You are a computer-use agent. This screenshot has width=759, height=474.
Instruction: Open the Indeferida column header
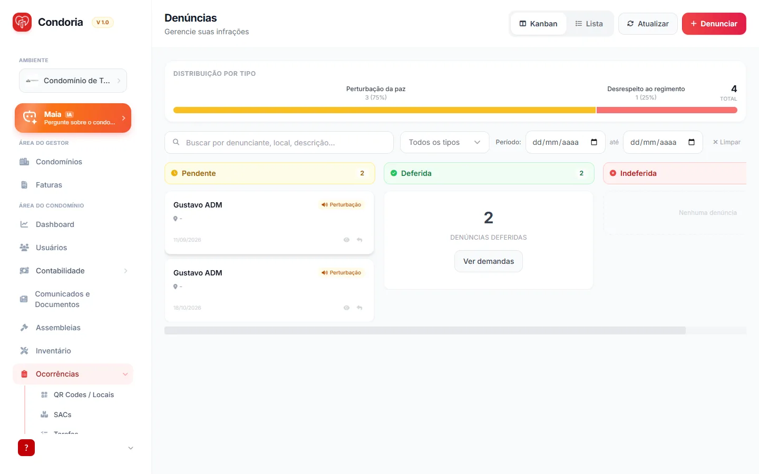(675, 173)
